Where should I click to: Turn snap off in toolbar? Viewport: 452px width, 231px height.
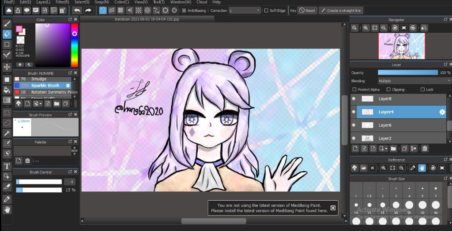coord(103,11)
